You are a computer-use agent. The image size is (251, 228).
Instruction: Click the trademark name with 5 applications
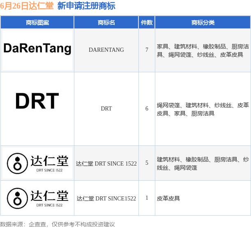tap(106, 164)
